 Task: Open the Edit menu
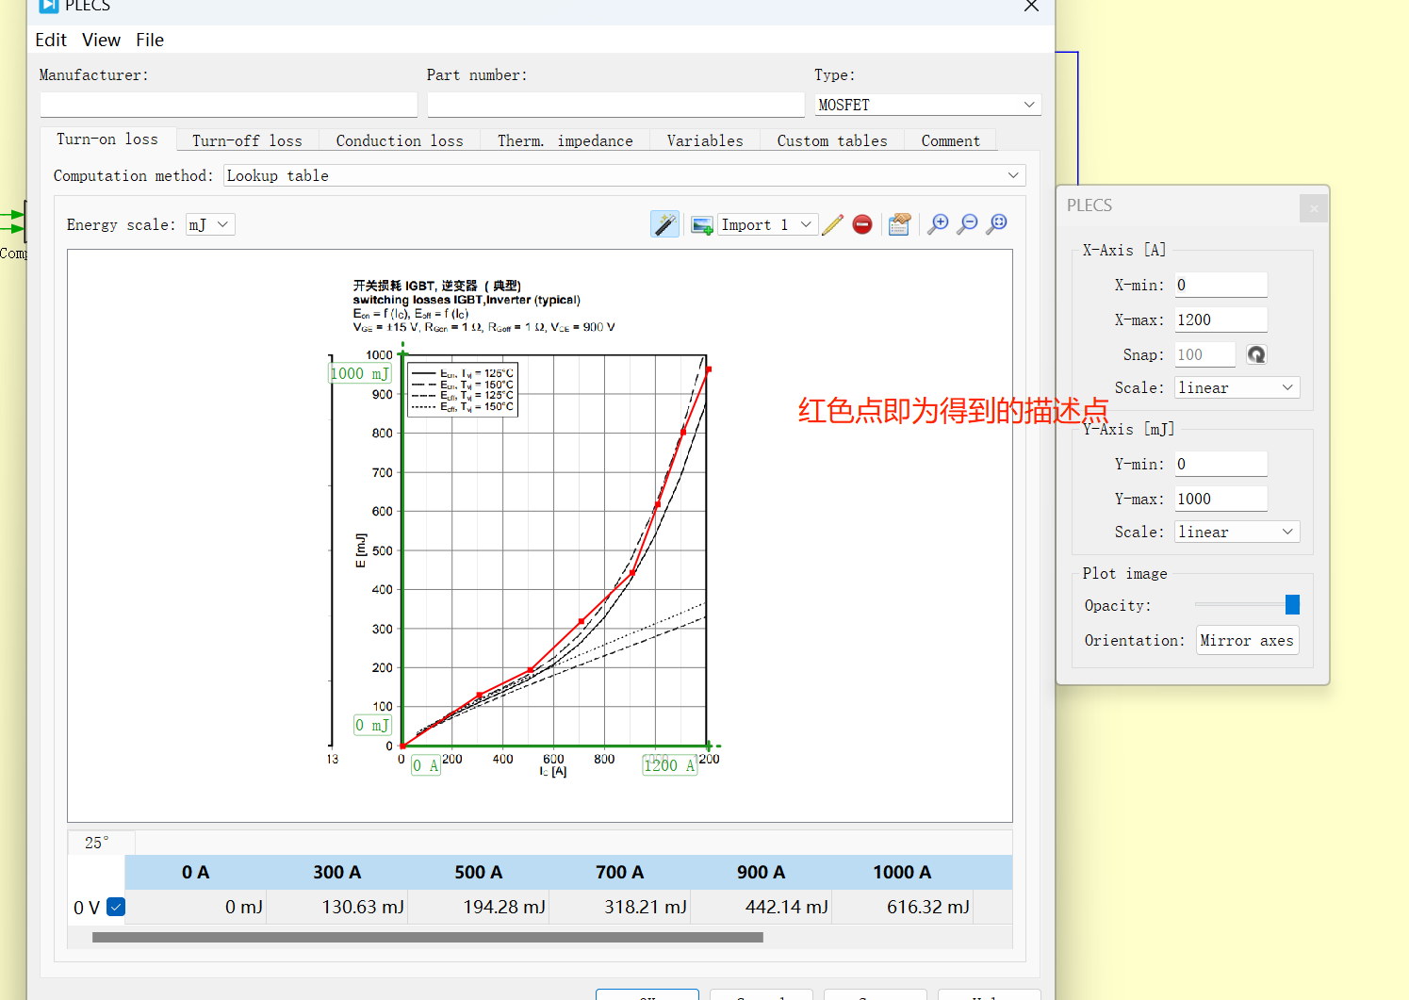(x=51, y=40)
